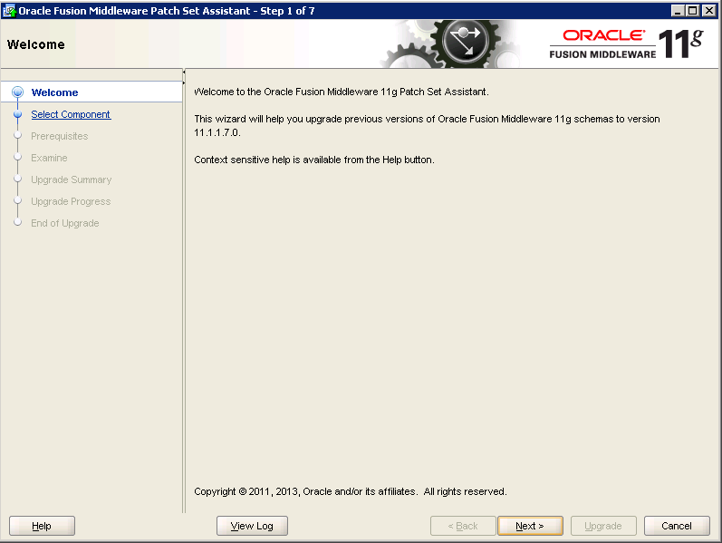This screenshot has width=722, height=543.
Task: Click the Next button
Action: coord(530,526)
